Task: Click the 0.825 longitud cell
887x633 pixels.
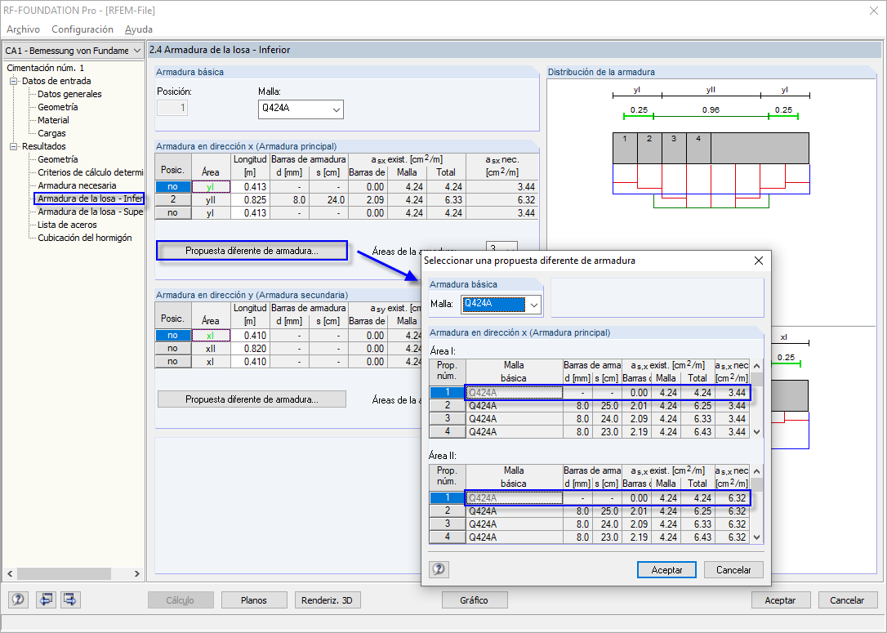Action: coord(249,199)
